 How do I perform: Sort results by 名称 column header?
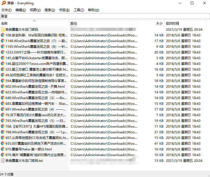(x=35, y=23)
